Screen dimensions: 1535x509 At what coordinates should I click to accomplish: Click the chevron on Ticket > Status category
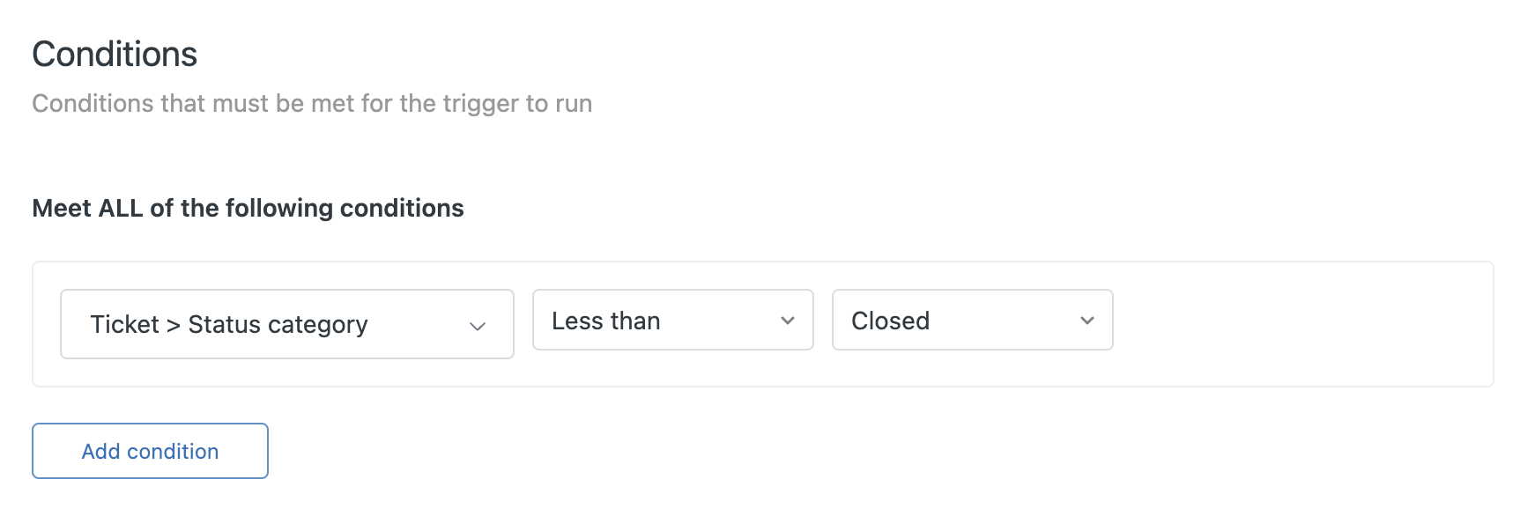[478, 326]
